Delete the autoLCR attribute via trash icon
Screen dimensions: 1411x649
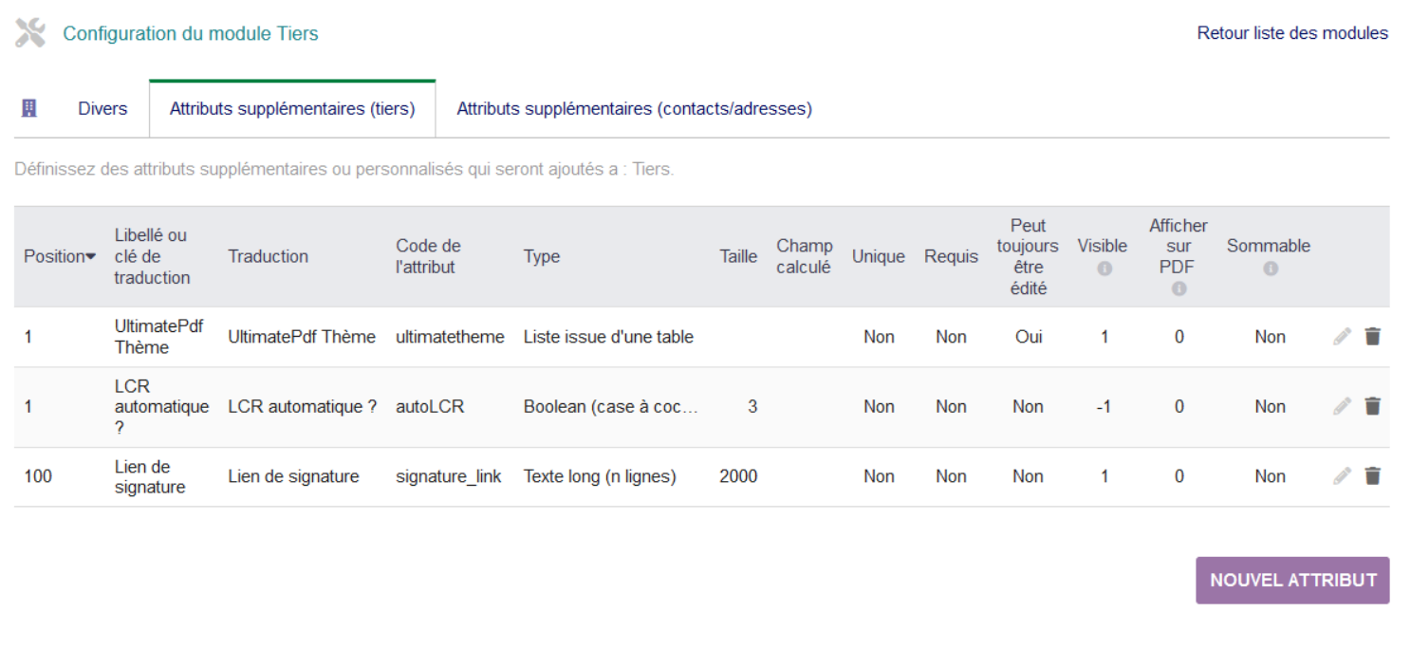(1372, 406)
